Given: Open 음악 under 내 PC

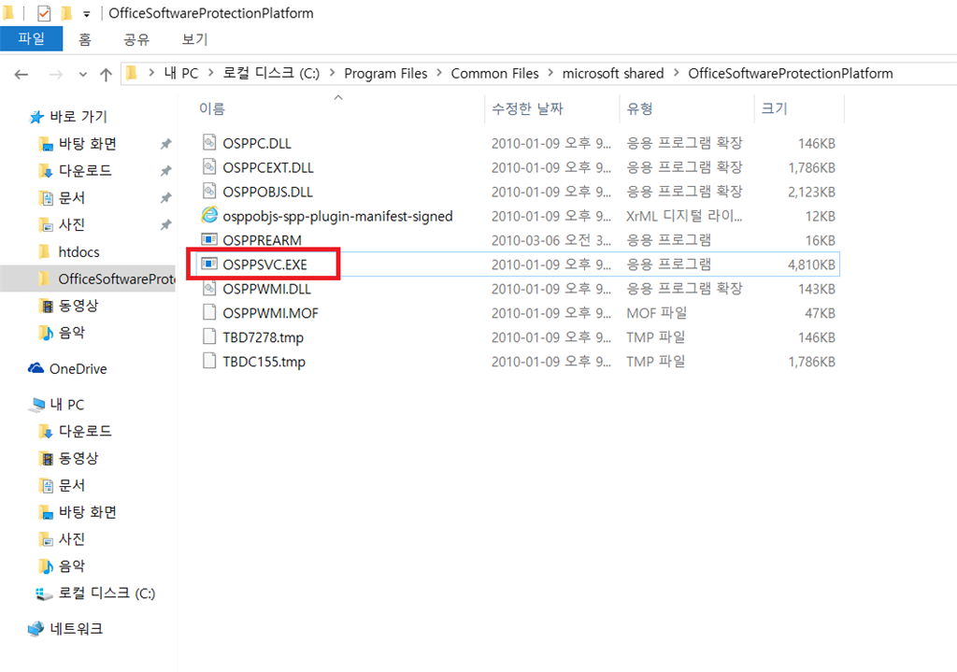Looking at the screenshot, I should click(x=71, y=565).
